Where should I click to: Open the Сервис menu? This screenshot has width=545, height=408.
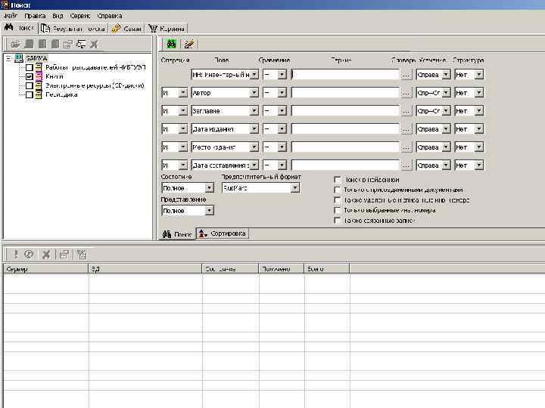(x=80, y=16)
